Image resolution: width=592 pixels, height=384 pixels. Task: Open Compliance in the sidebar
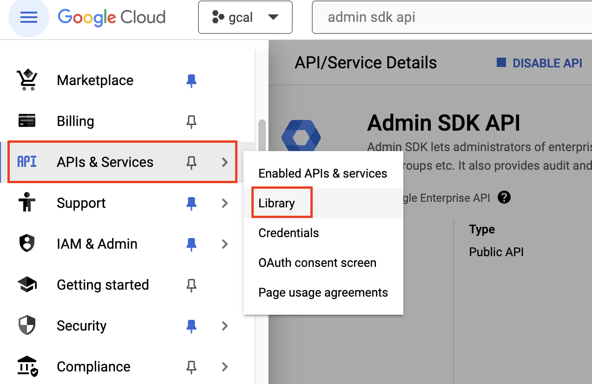(x=93, y=366)
